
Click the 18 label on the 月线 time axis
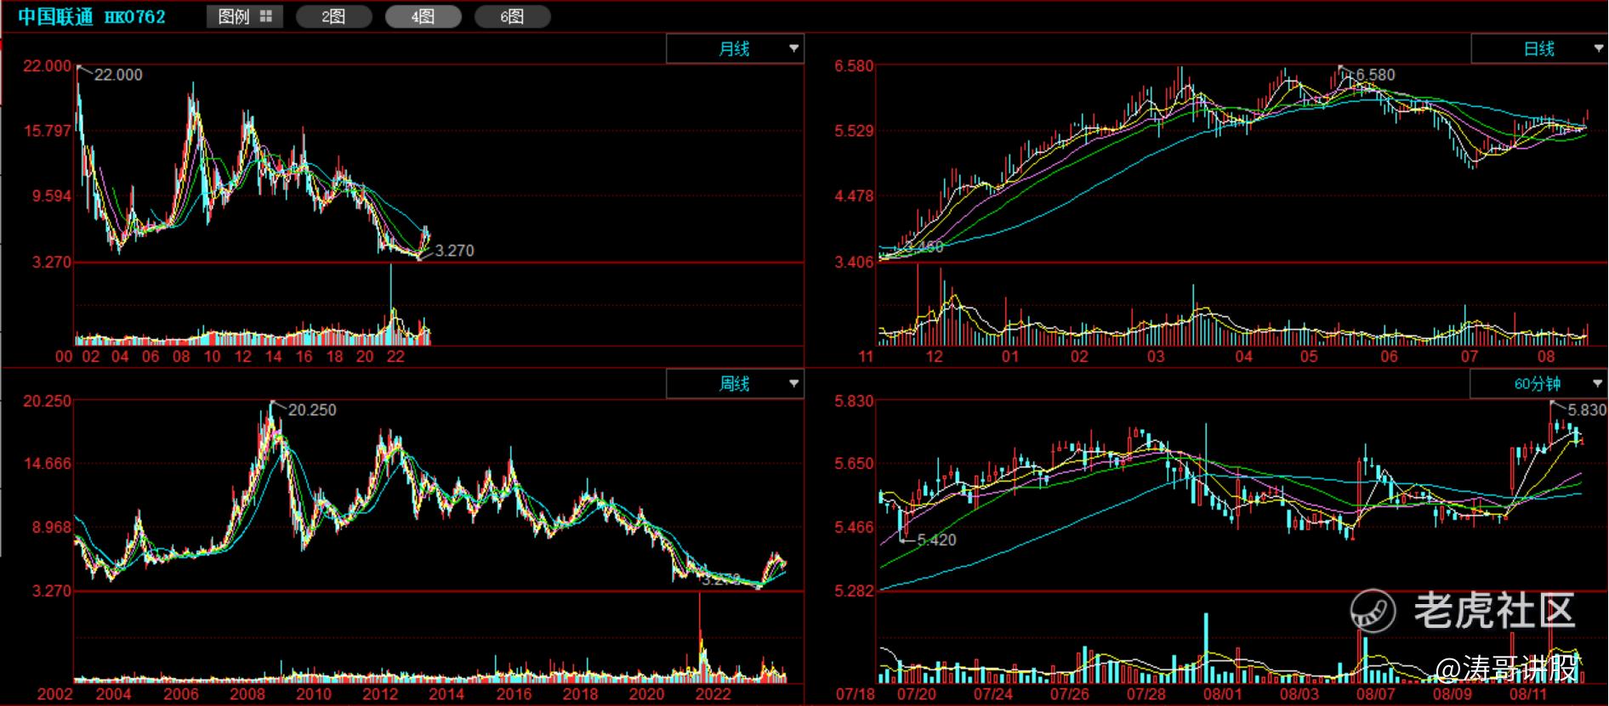click(x=335, y=357)
